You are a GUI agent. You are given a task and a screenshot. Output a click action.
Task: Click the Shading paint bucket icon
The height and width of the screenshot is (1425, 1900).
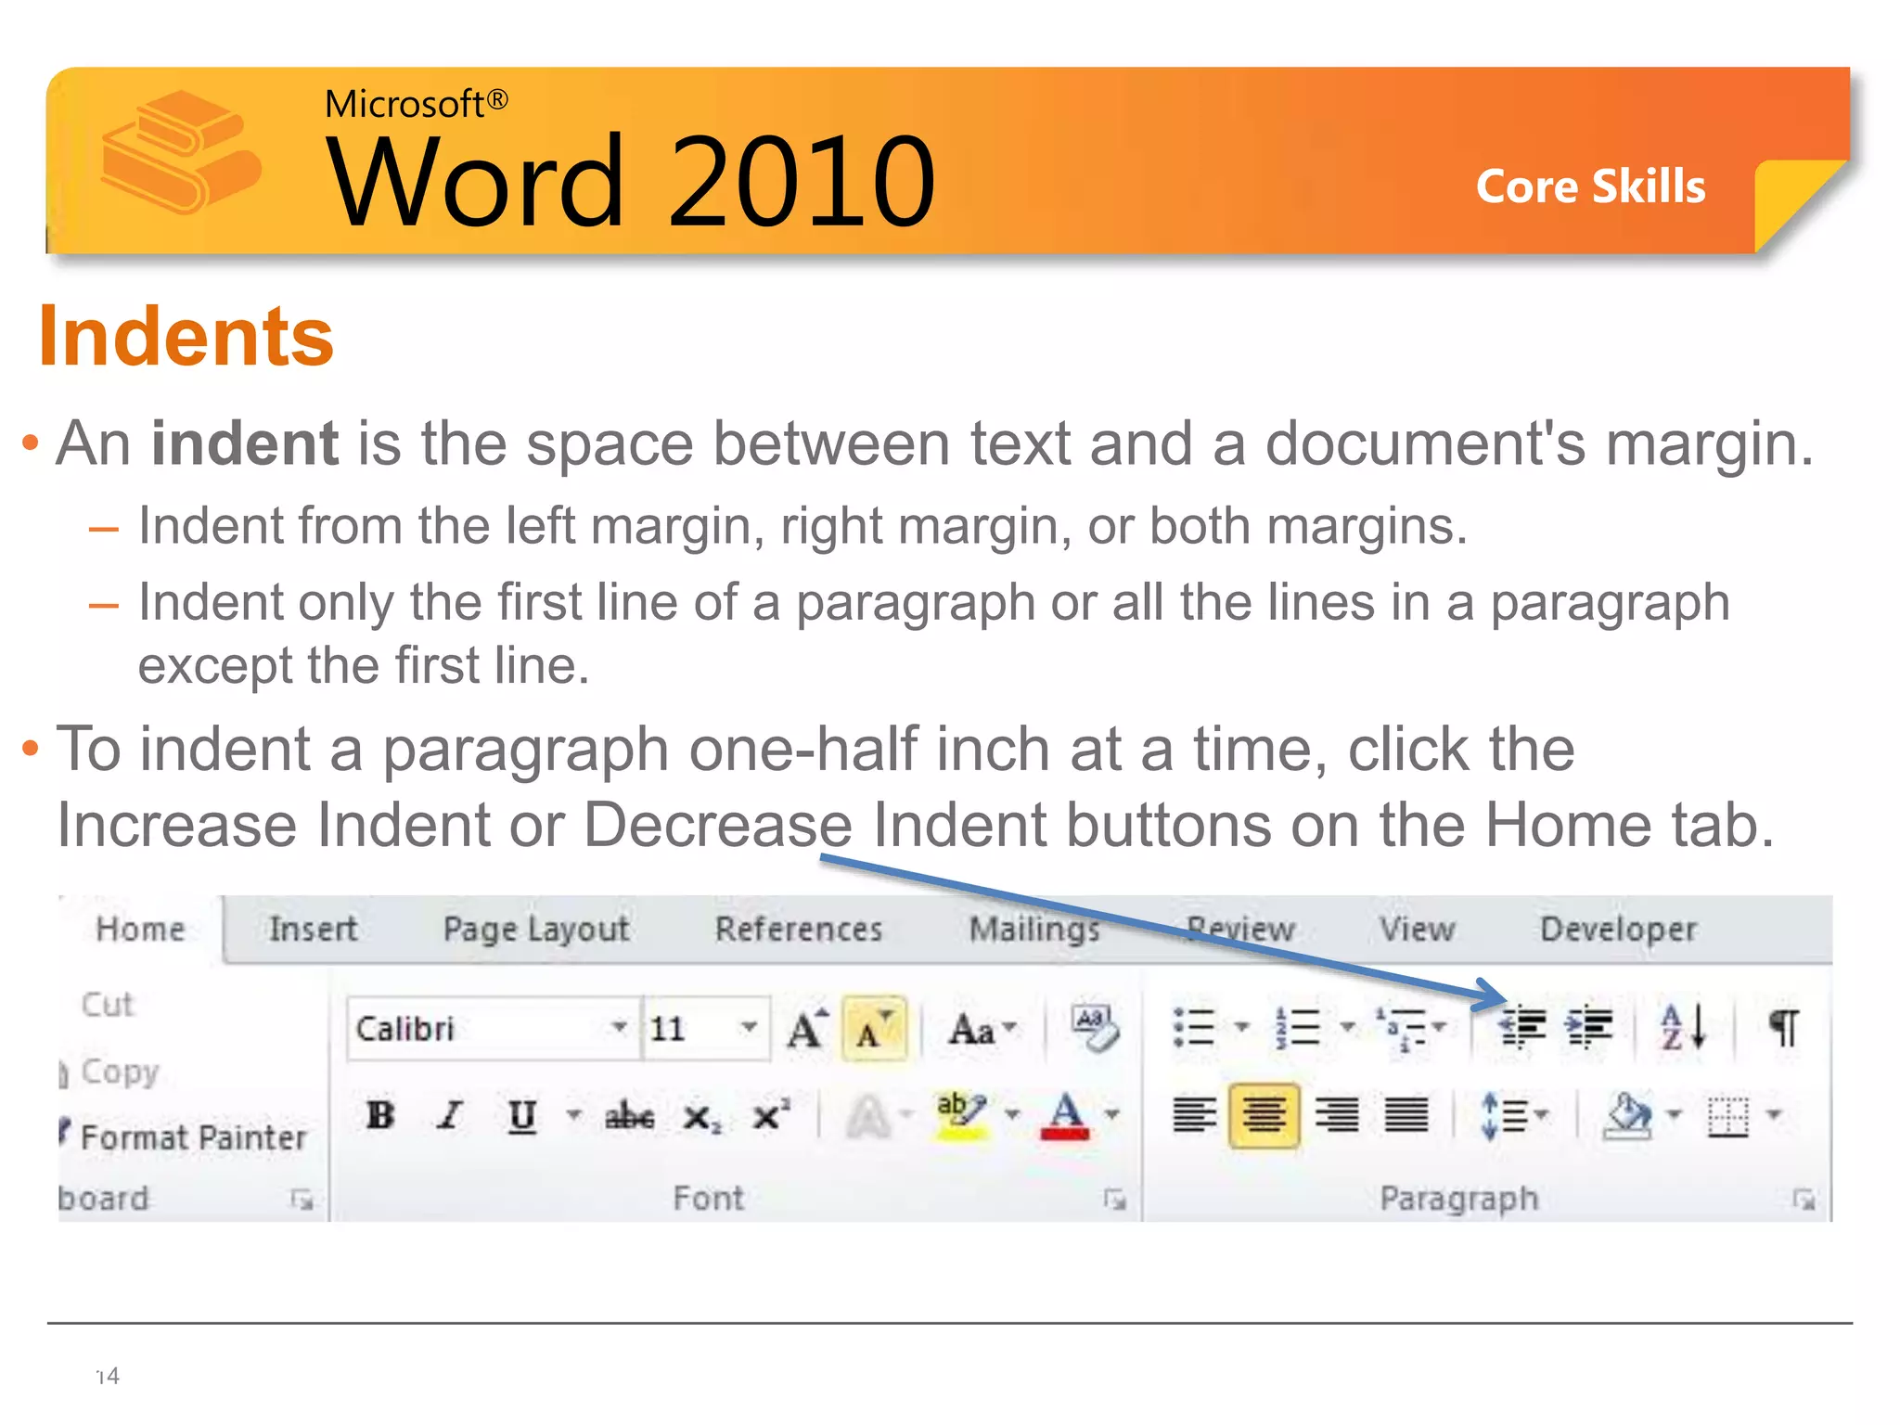1627,1115
